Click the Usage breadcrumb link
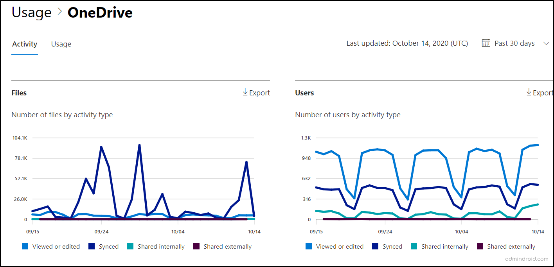 click(31, 13)
